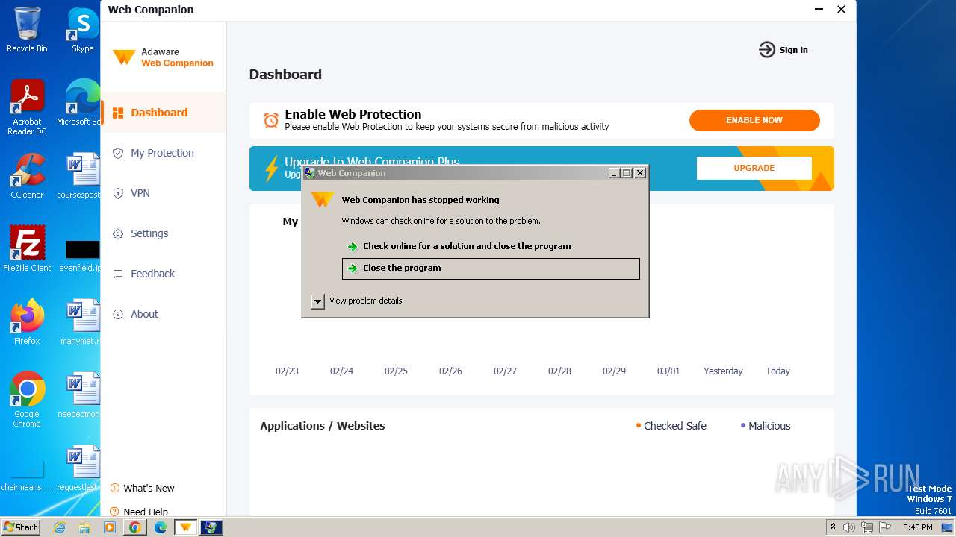The width and height of the screenshot is (956, 537).
Task: Go to My Protection section
Action: (163, 153)
